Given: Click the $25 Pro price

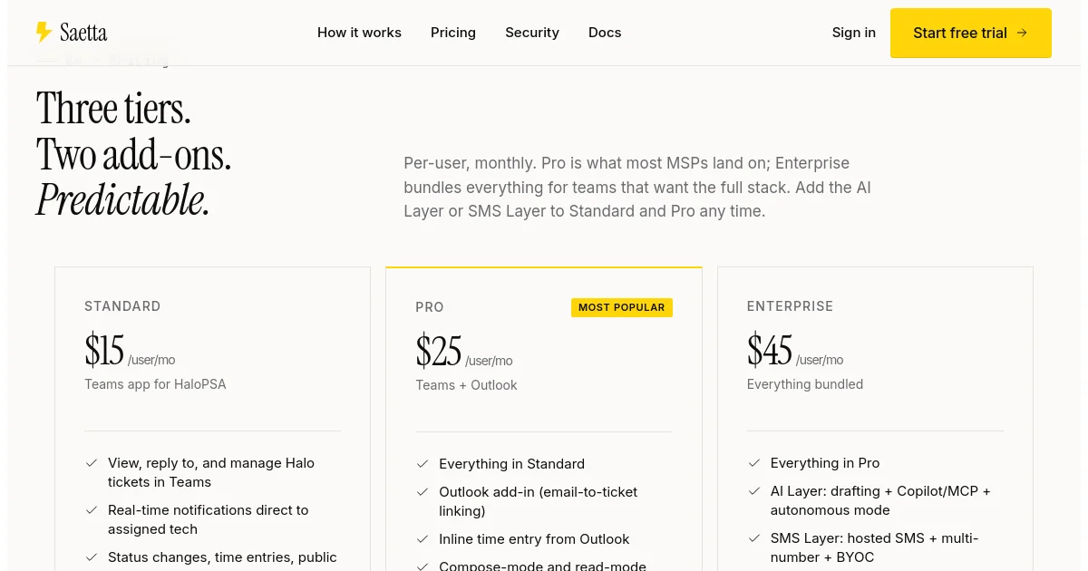Looking at the screenshot, I should point(439,351).
